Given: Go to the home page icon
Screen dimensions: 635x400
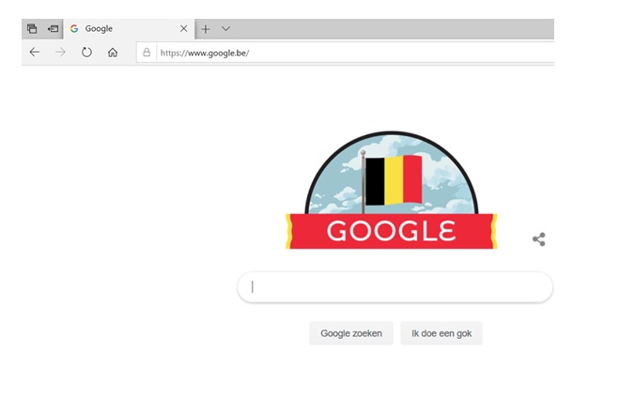Looking at the screenshot, I should click(113, 53).
